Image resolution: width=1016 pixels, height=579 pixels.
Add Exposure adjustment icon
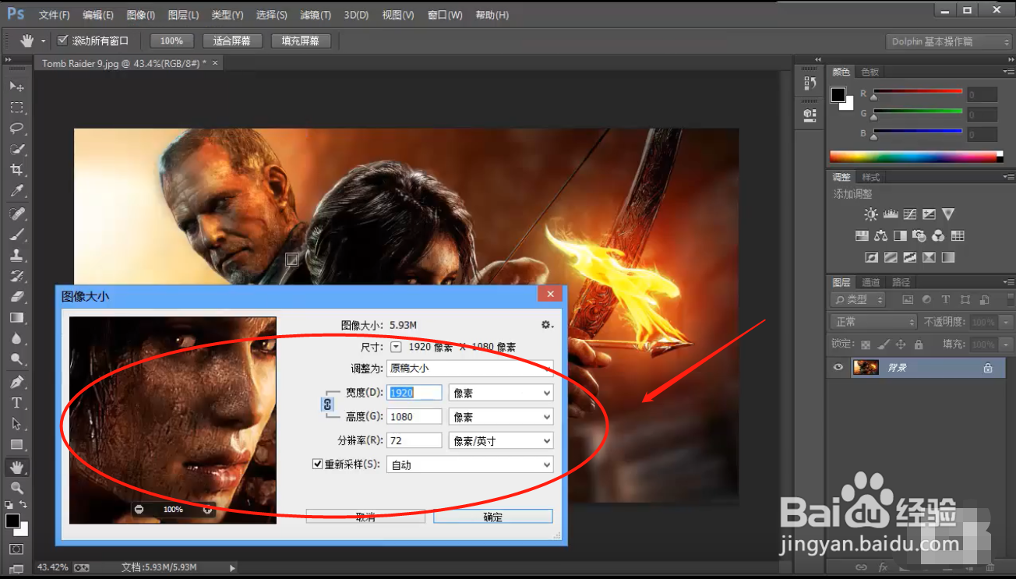pyautogui.click(x=929, y=214)
